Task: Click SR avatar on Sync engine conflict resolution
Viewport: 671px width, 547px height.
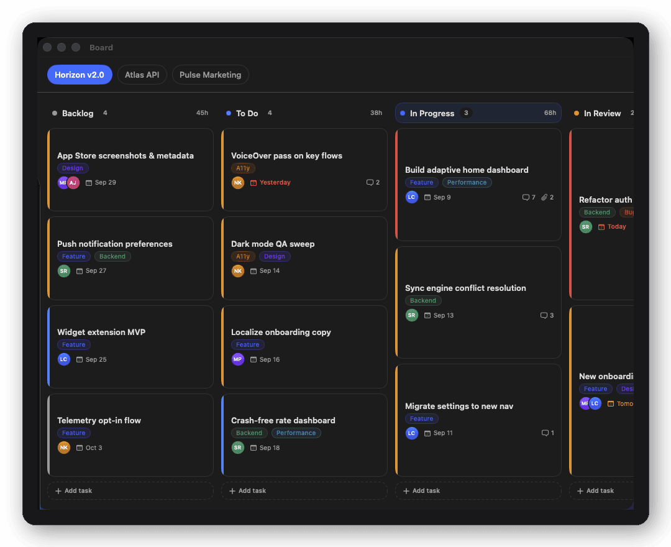Action: coord(412,315)
